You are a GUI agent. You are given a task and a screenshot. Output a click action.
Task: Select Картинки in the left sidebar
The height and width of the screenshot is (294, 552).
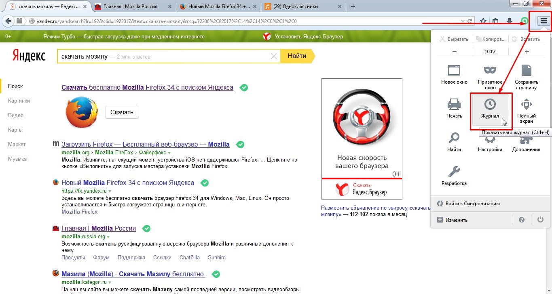[x=19, y=101]
